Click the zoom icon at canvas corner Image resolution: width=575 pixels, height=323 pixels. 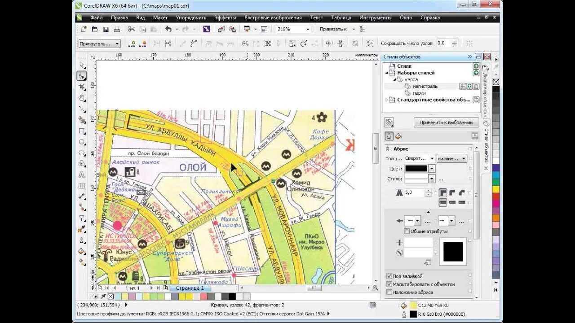pyautogui.click(x=375, y=288)
